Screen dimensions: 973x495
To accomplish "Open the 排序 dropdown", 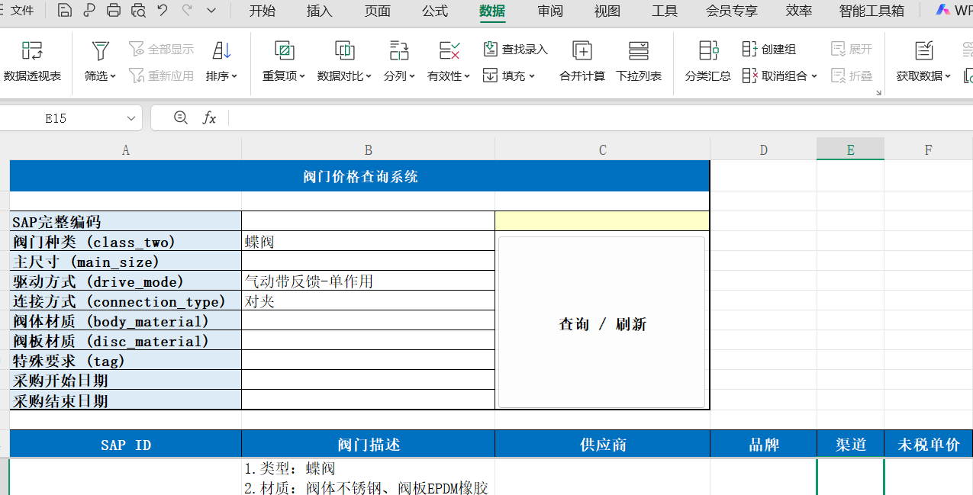I will click(x=234, y=76).
